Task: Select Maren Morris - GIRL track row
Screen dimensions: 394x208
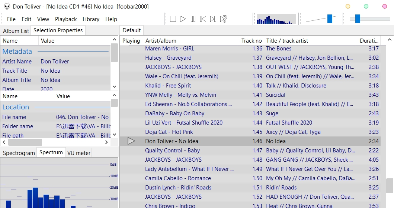Action: click(x=250, y=49)
